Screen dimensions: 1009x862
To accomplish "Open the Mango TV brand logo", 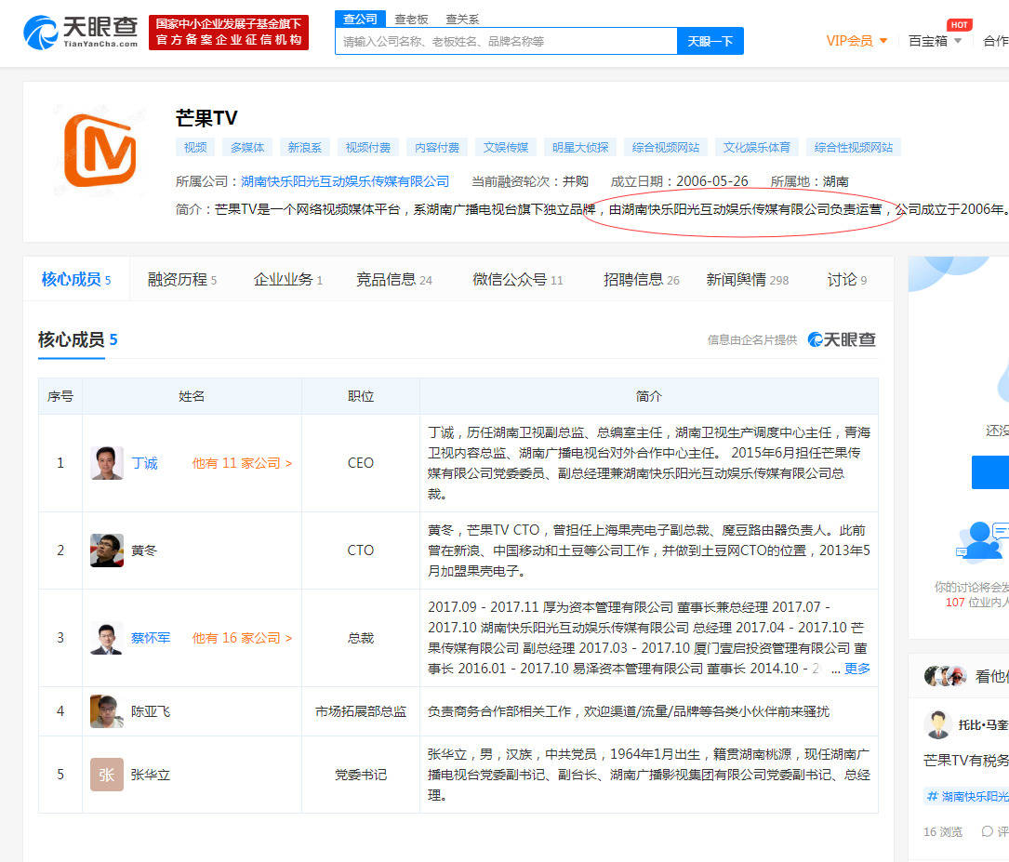I will (100, 150).
